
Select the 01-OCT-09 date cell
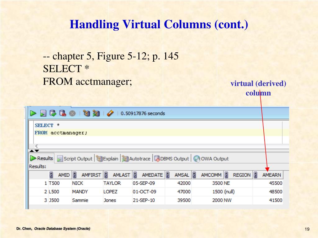(x=149, y=192)
